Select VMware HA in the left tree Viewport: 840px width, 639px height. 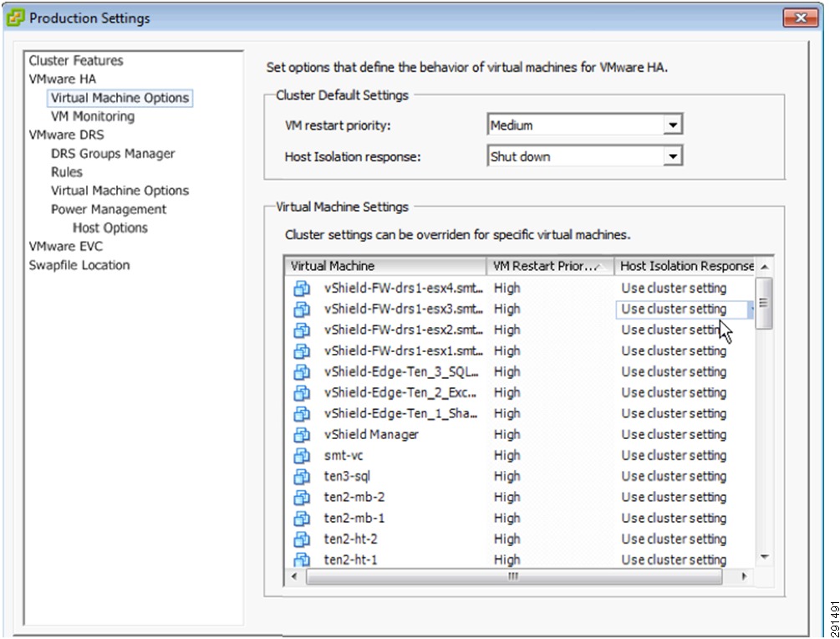coord(63,79)
